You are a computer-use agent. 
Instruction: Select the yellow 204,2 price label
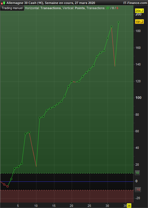pos(139,11)
